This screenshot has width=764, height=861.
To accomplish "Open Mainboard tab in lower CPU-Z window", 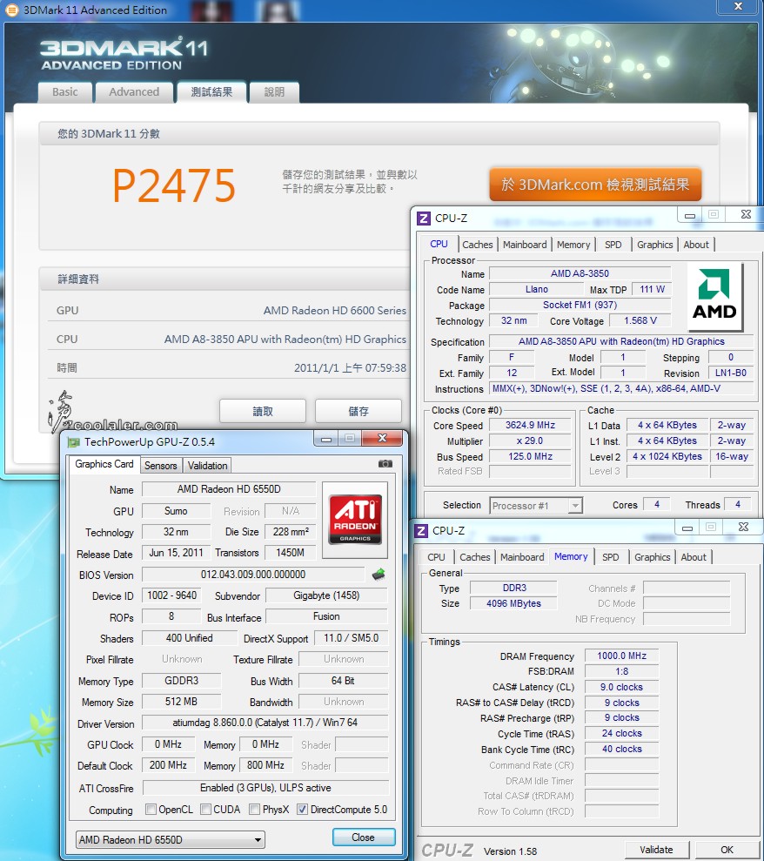I will point(522,557).
